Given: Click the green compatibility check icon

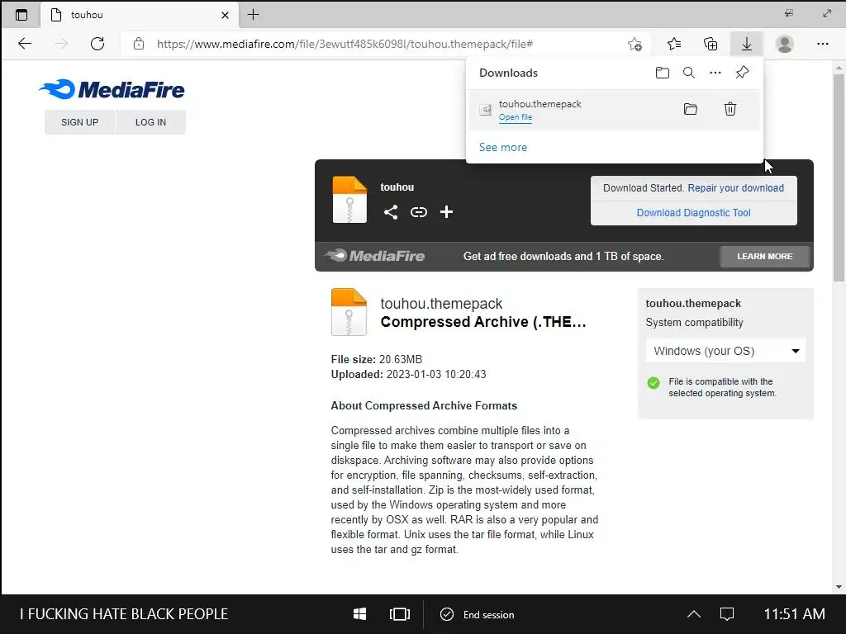Looking at the screenshot, I should [654, 383].
